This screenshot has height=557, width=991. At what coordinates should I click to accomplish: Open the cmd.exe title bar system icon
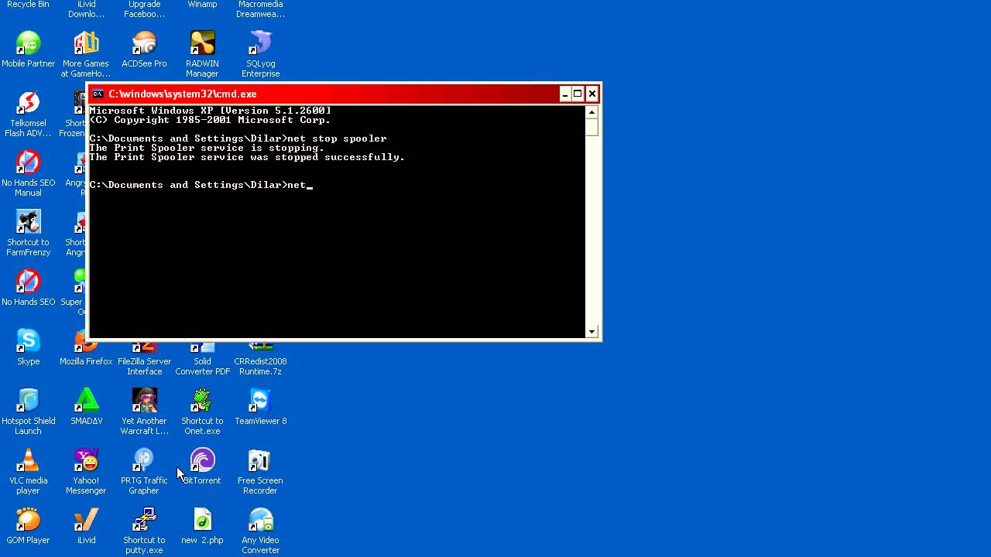tap(98, 94)
